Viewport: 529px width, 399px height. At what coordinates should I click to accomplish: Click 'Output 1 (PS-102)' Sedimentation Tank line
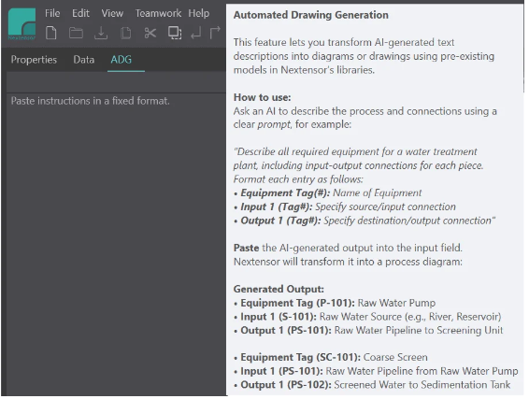(372, 385)
